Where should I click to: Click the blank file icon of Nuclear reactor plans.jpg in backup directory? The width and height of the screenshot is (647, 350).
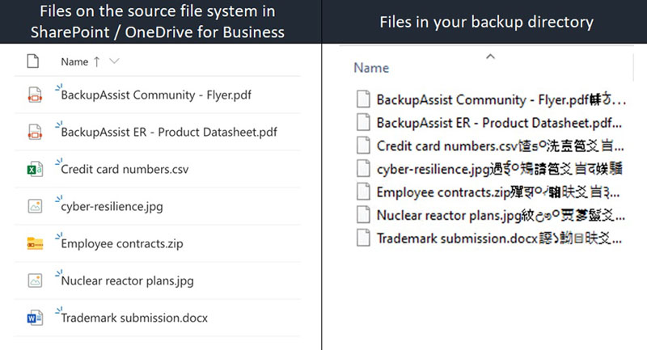pyautogui.click(x=363, y=215)
